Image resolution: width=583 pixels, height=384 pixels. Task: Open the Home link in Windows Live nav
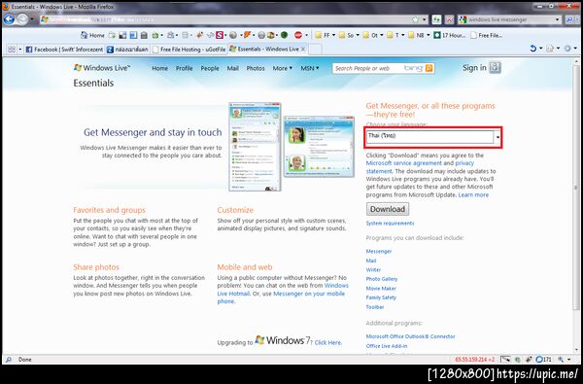tap(160, 68)
